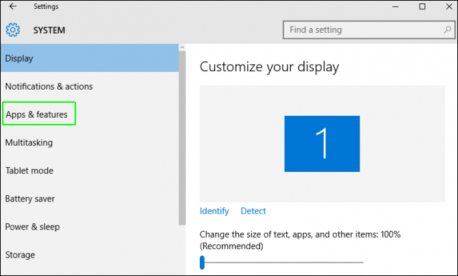
Task: Open Tablet mode settings
Action: [x=29, y=171]
